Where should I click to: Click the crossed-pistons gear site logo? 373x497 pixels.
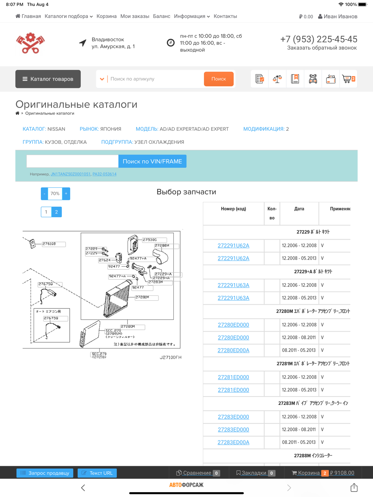30,43
